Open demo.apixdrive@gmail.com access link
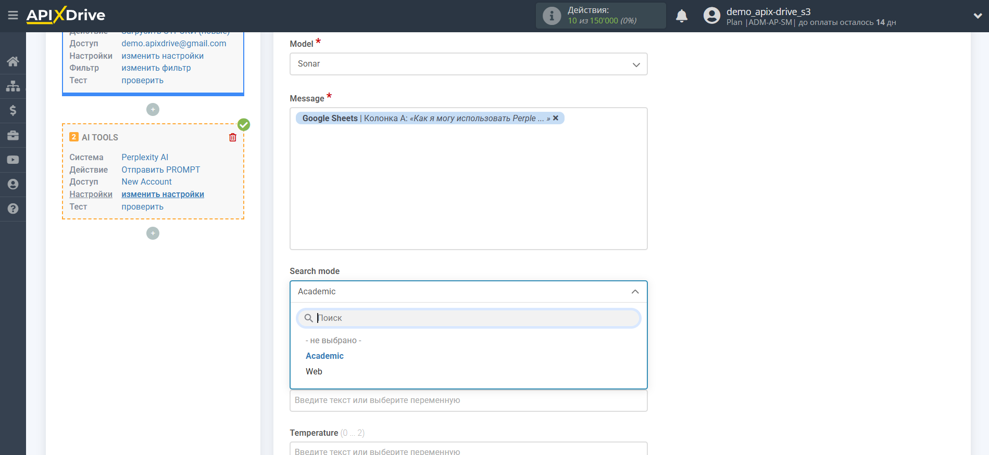 [174, 43]
